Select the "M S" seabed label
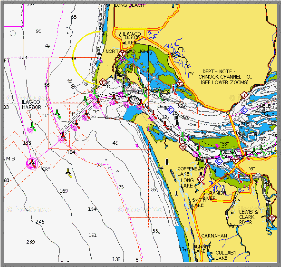The height and width of the screenshot is (267, 281). click(x=10, y=159)
